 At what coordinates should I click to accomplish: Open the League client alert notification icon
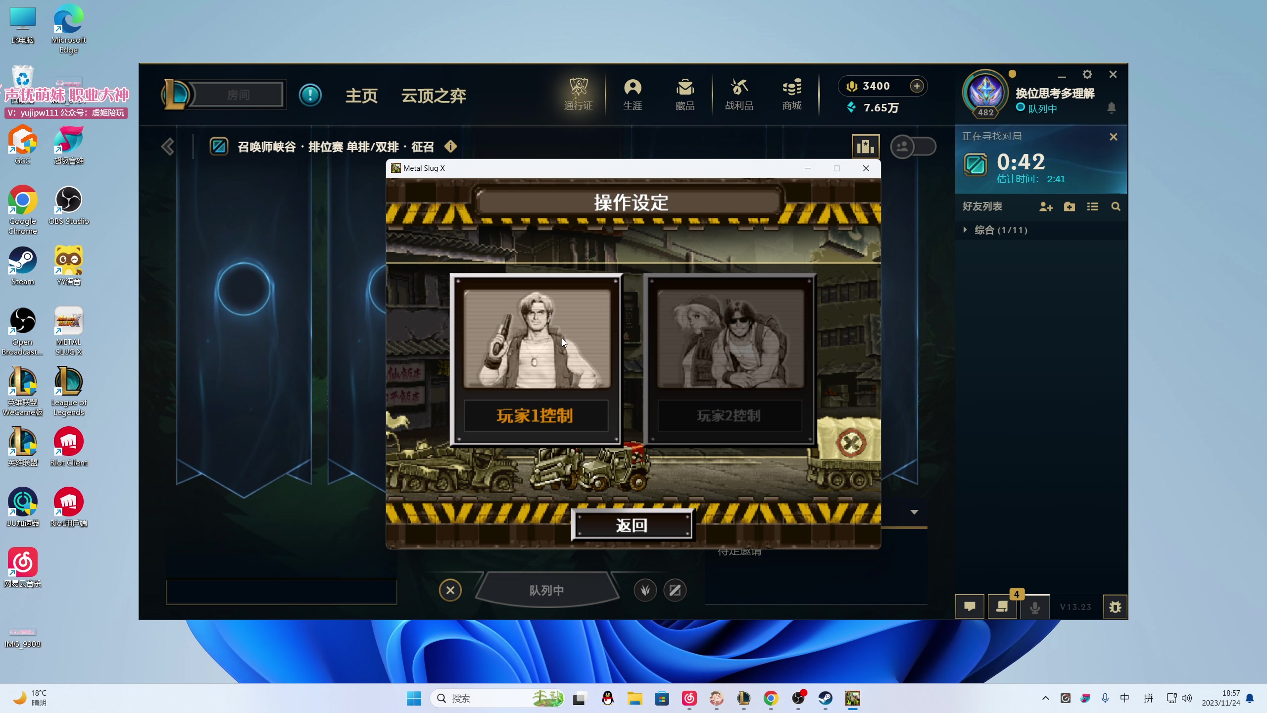click(310, 95)
